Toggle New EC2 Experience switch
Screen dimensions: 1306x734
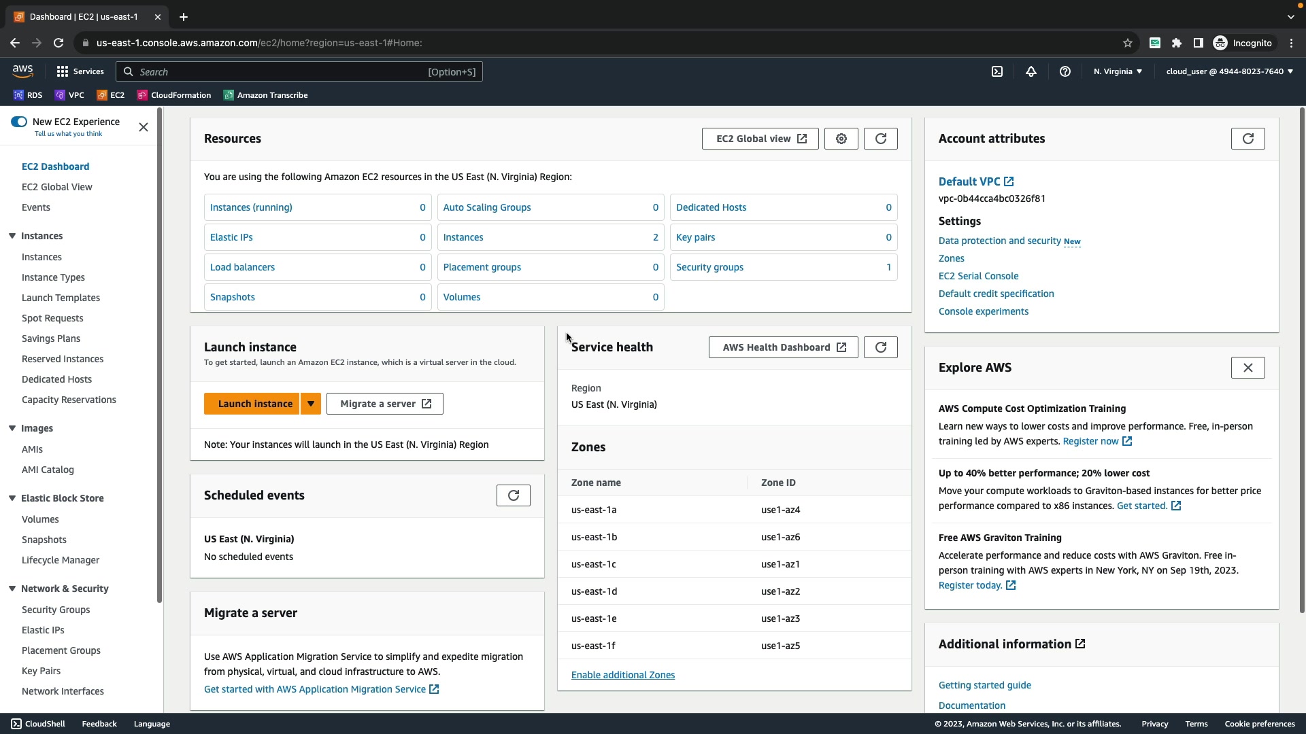point(19,122)
